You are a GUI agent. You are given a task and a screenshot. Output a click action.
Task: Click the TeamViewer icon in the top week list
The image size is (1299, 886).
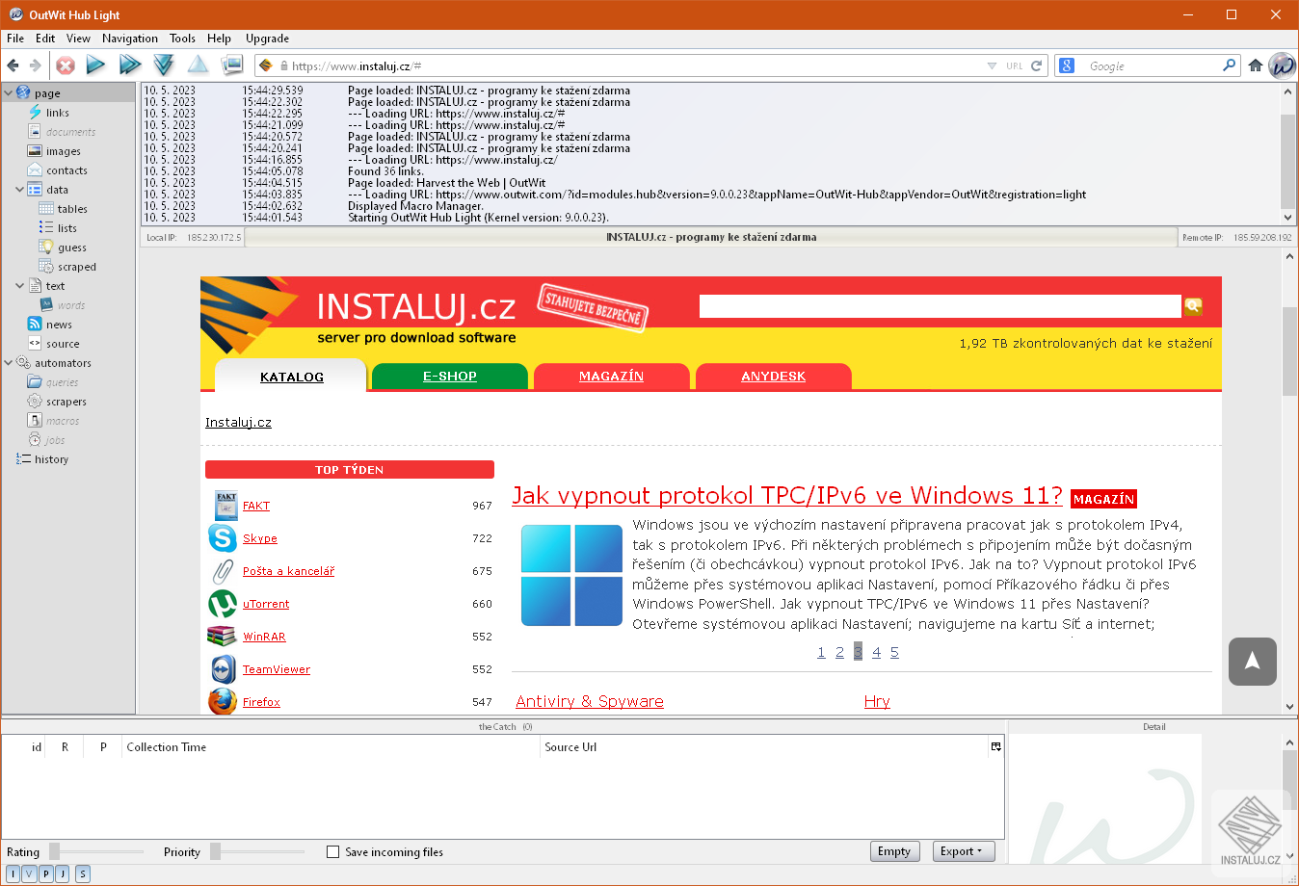223,669
